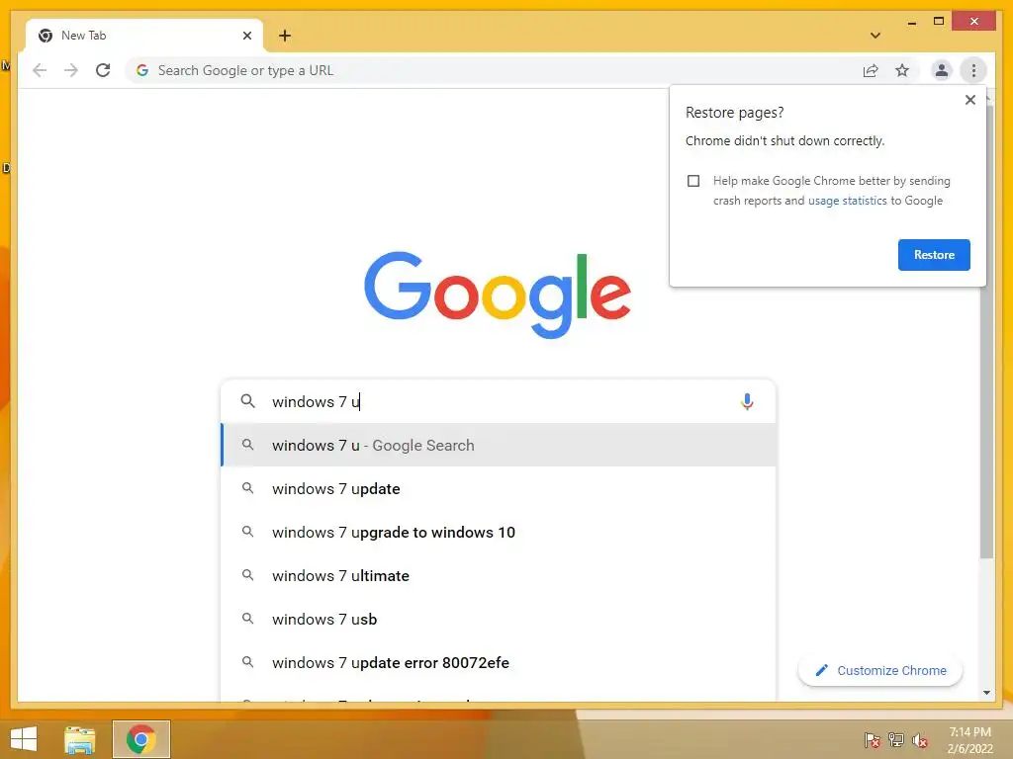This screenshot has width=1013, height=759.
Task: Click the taskbar clock showing 7:14 PM
Action: (x=969, y=740)
